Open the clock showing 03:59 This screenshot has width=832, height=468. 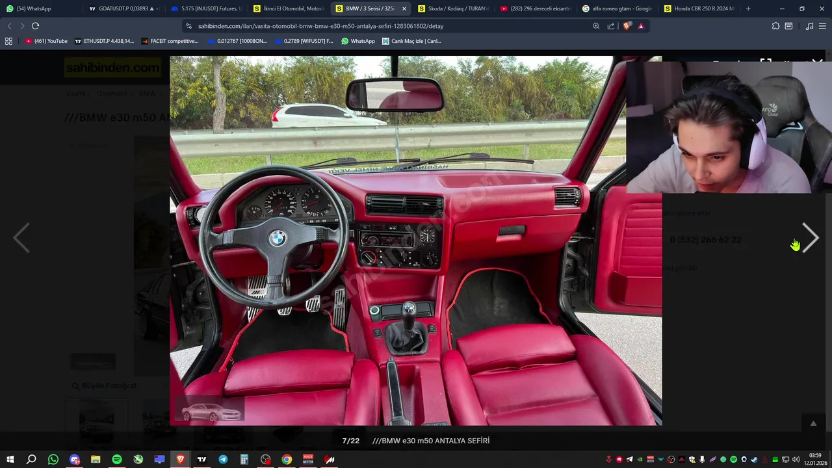point(815,460)
